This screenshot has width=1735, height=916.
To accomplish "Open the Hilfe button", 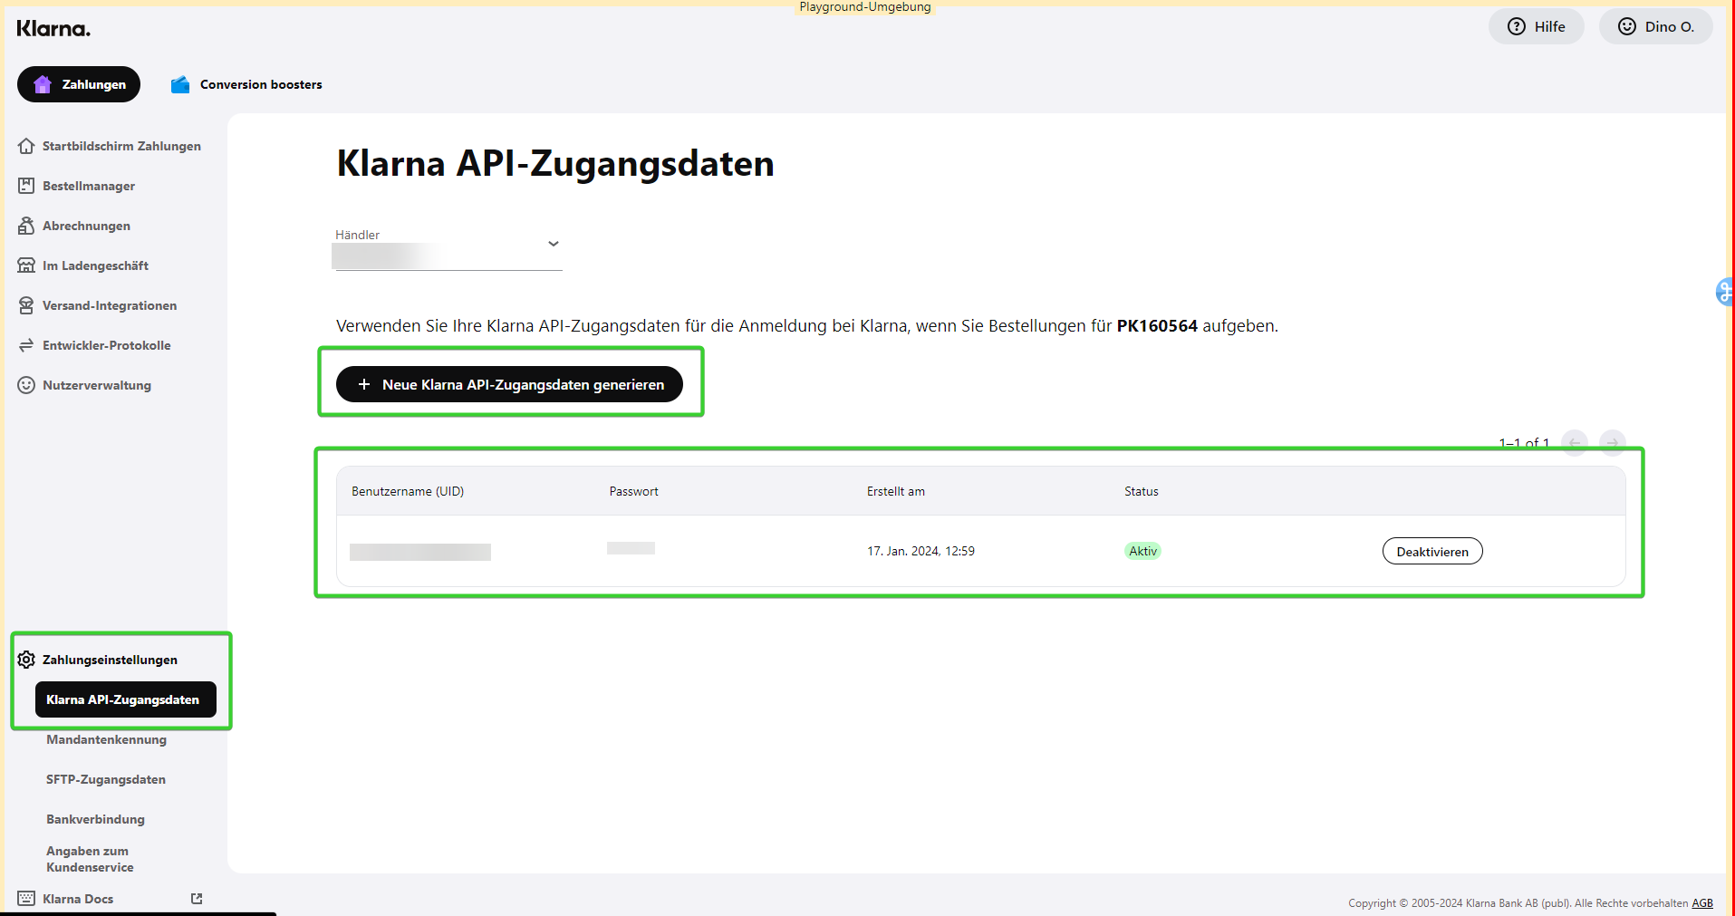I will (1537, 26).
